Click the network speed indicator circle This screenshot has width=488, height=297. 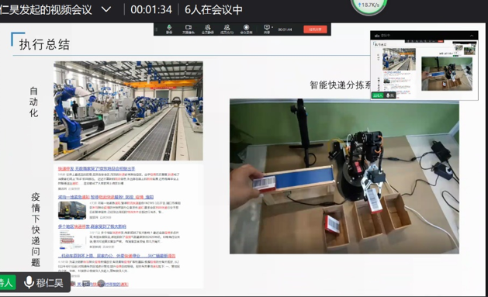[x=369, y=5]
